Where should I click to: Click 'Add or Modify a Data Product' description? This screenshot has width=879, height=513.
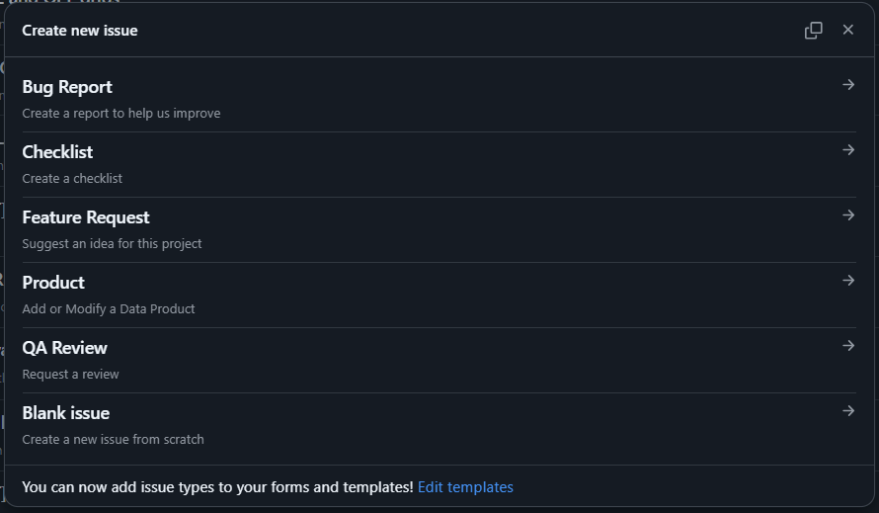pyautogui.click(x=109, y=308)
